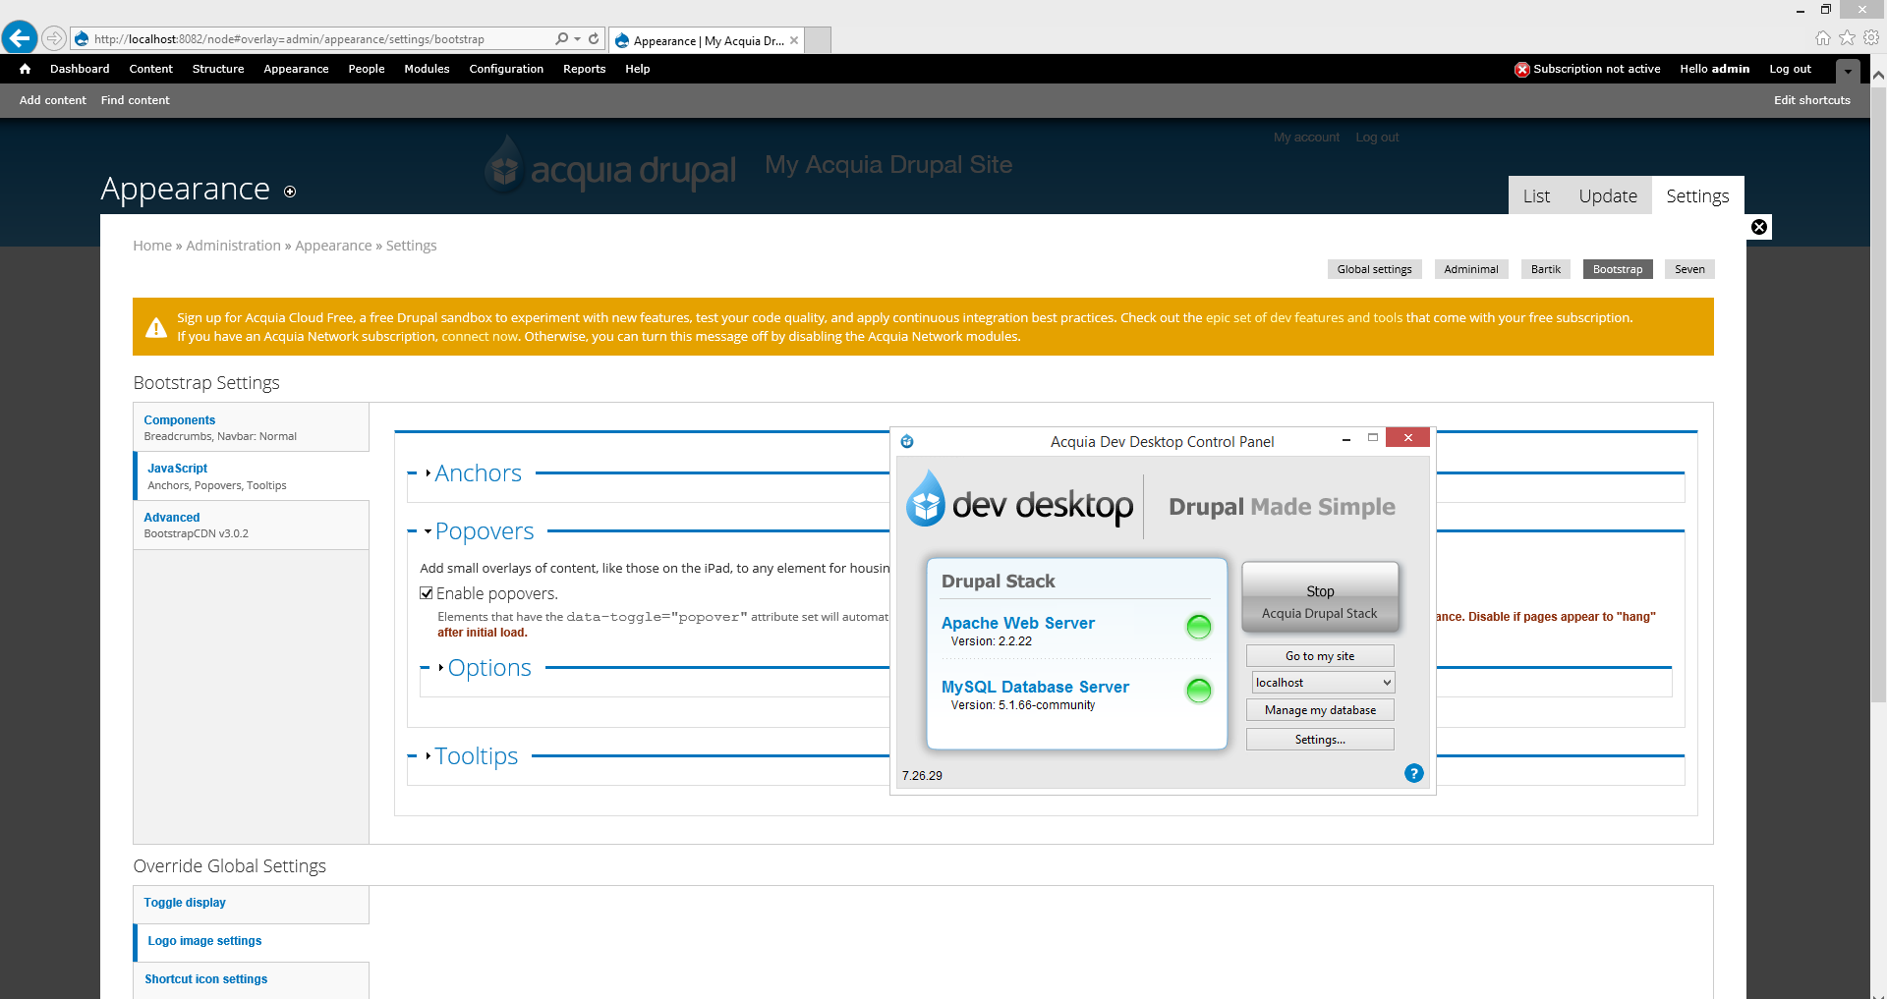Switch to the List tab
This screenshot has height=999, width=1887.
tap(1536, 196)
